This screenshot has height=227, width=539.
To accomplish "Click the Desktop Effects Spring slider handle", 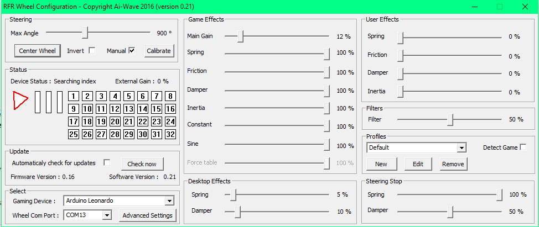I will click(x=233, y=195).
